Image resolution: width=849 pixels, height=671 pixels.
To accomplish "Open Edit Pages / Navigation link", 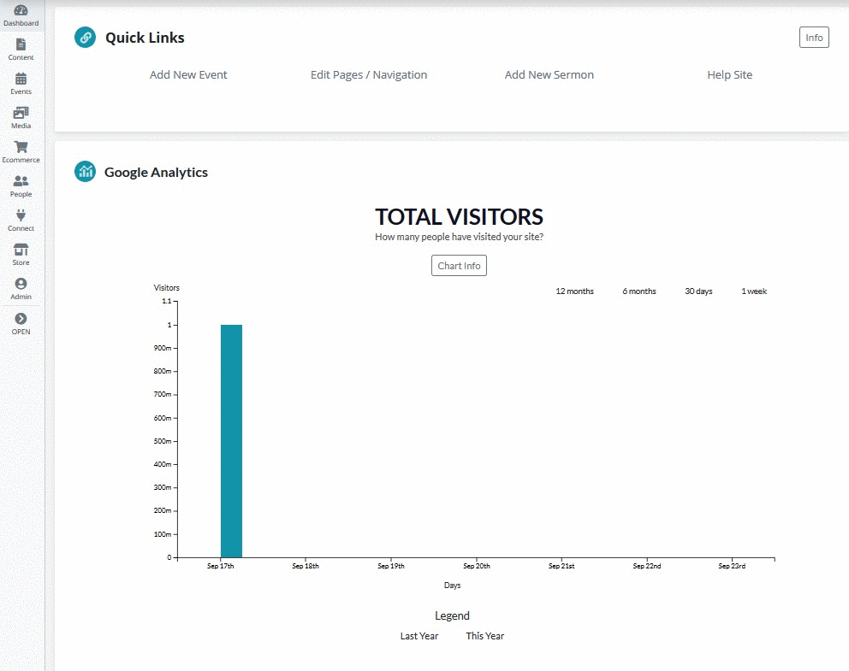I will (369, 74).
